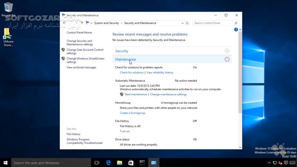Open the address bar history dropdown

point(182,23)
